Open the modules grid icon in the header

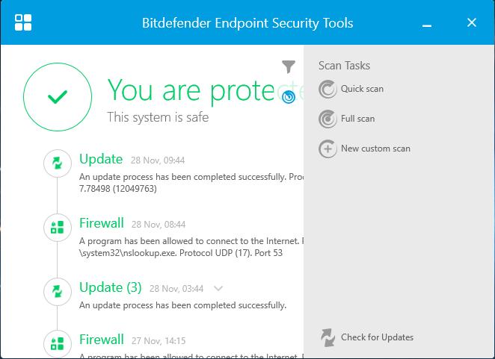[23, 22]
